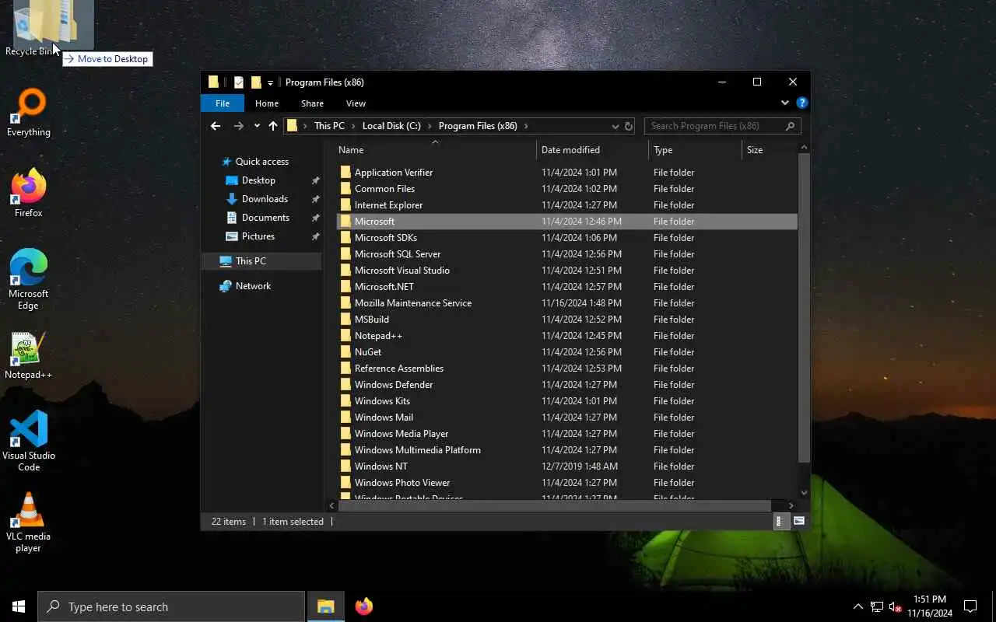The height and width of the screenshot is (622, 996).
Task: Open the File menu tab
Action: click(x=223, y=103)
